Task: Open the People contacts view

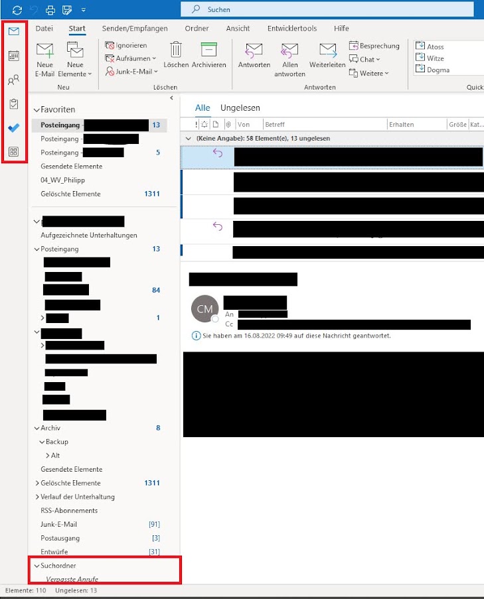Action: coord(13,80)
